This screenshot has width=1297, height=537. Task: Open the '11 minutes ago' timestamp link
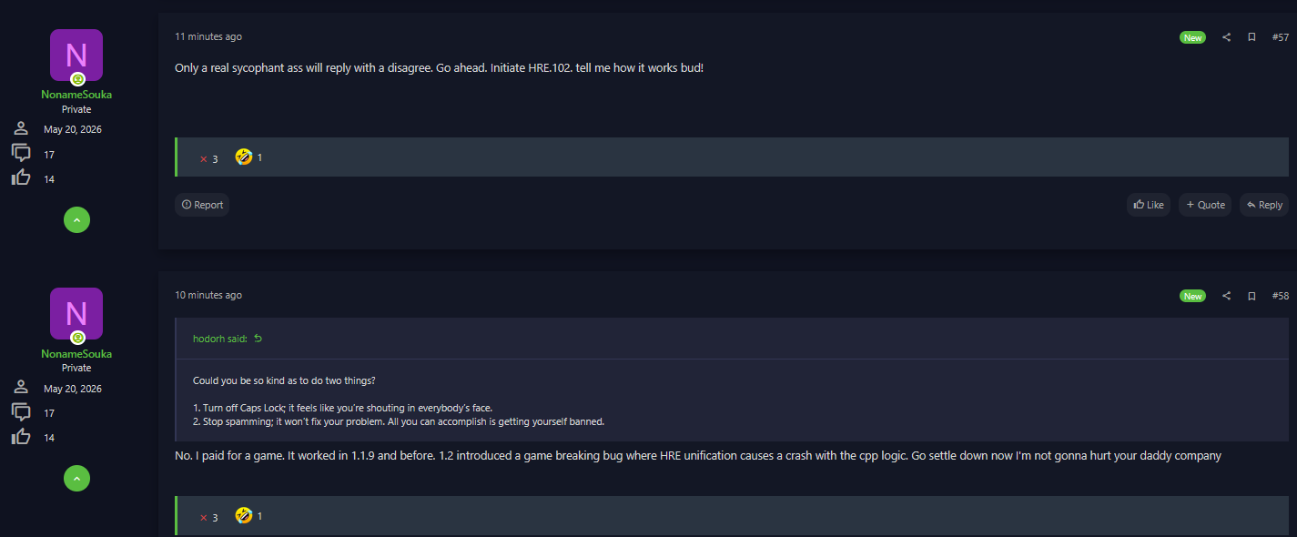point(208,36)
